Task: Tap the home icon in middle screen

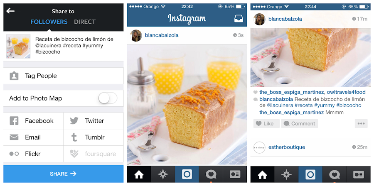Action: pos(139,174)
